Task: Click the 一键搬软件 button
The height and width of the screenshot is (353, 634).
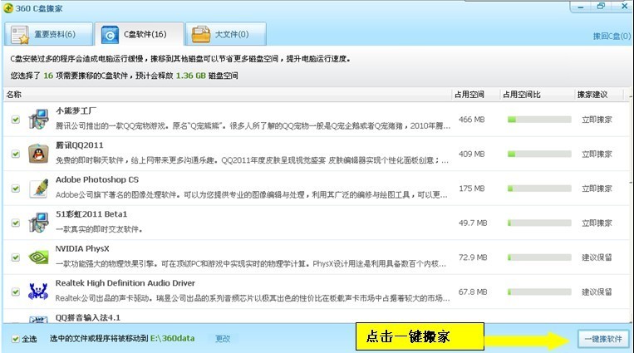Action: click(x=603, y=339)
